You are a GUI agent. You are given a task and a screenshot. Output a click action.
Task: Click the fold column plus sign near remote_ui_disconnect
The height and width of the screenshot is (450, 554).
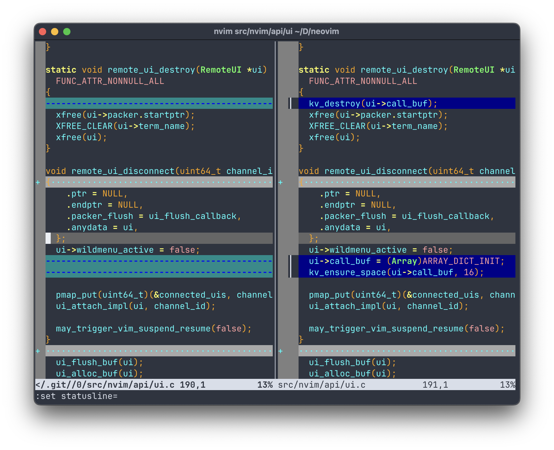tap(38, 182)
